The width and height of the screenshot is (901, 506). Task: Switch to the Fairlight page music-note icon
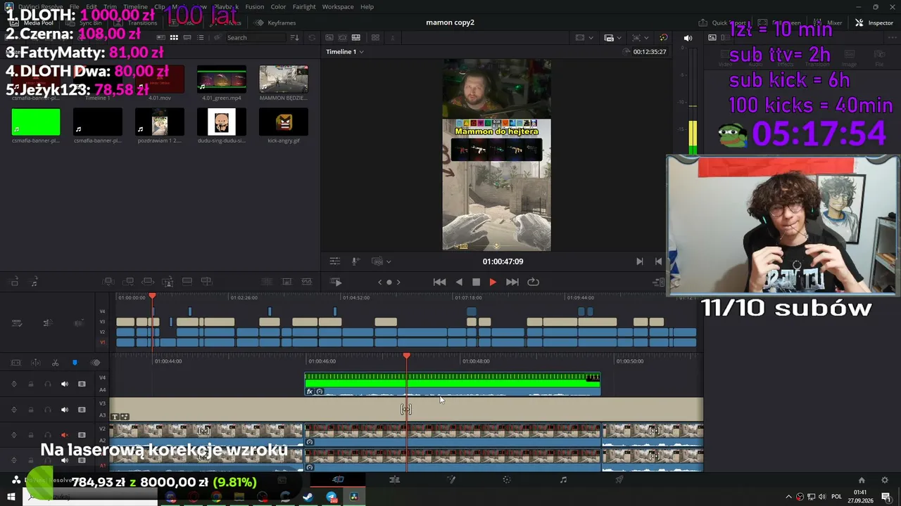click(563, 480)
